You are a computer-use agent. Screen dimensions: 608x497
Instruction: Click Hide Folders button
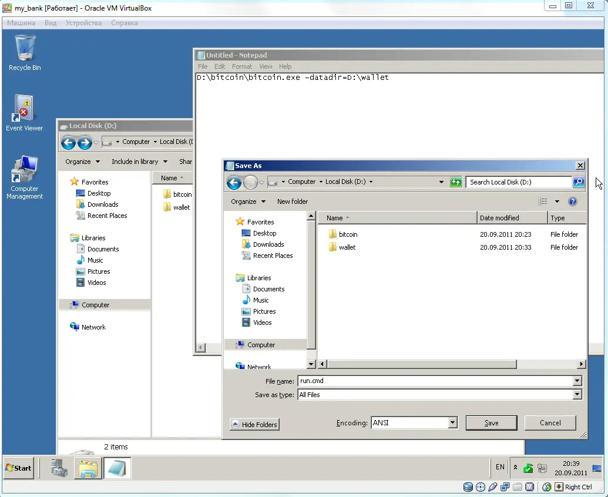pyautogui.click(x=254, y=425)
